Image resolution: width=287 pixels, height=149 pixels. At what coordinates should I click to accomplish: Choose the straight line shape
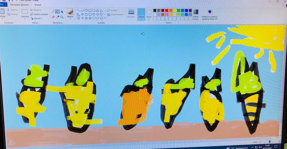pos(78,11)
